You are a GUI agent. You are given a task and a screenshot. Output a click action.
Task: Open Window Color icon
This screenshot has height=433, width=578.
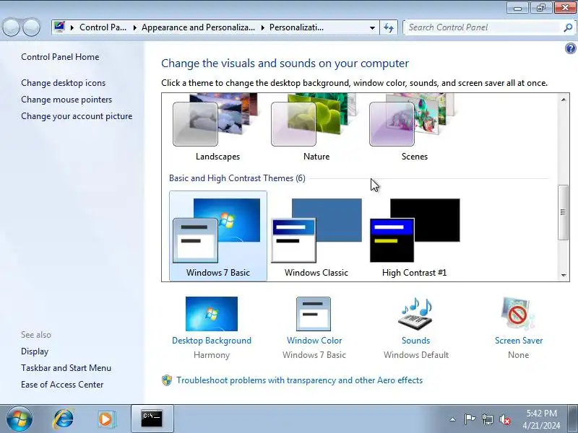(x=314, y=314)
